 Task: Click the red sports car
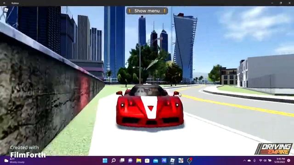point(150,106)
